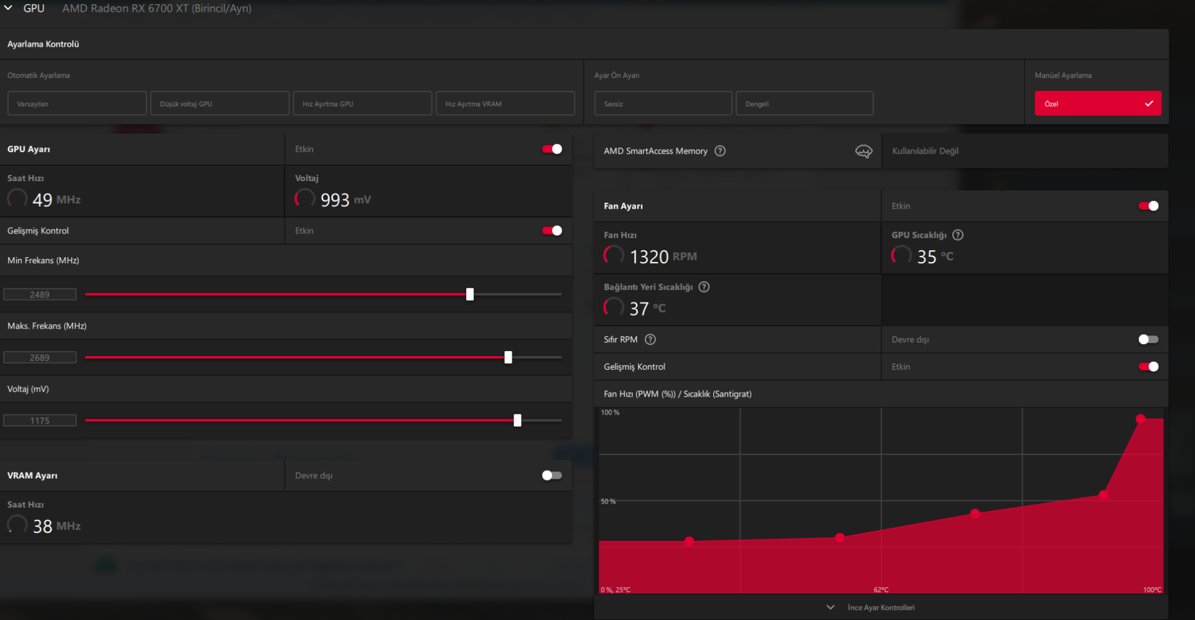The width and height of the screenshot is (1195, 620).
Task: Select the Sessiz tuning preset
Action: pyautogui.click(x=663, y=103)
